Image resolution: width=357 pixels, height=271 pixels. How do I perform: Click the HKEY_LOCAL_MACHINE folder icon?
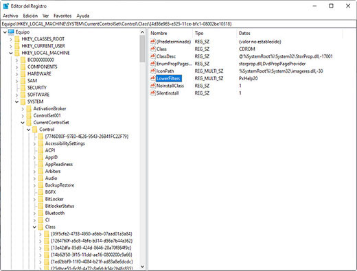point(17,53)
